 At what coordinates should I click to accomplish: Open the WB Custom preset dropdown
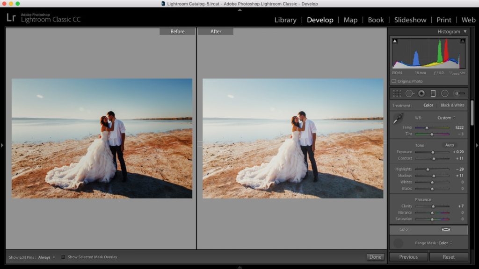coord(446,118)
